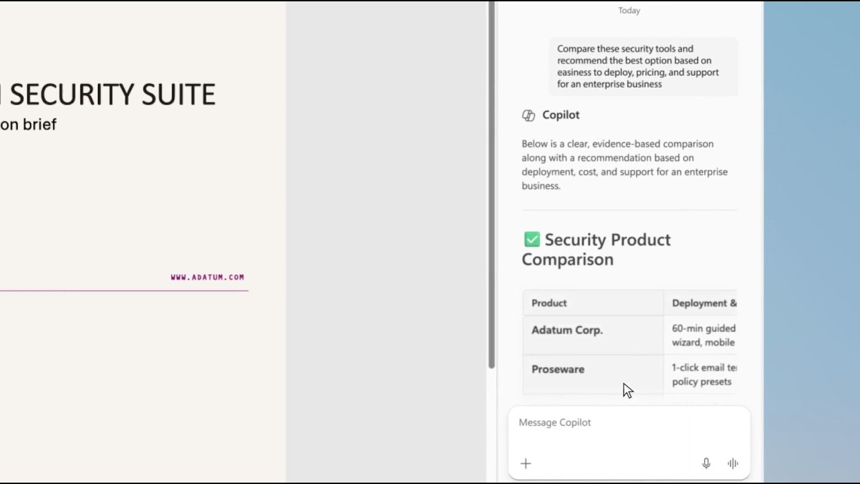Activate the microphone dictation icon
Screen dimensions: 860x484
706,463
